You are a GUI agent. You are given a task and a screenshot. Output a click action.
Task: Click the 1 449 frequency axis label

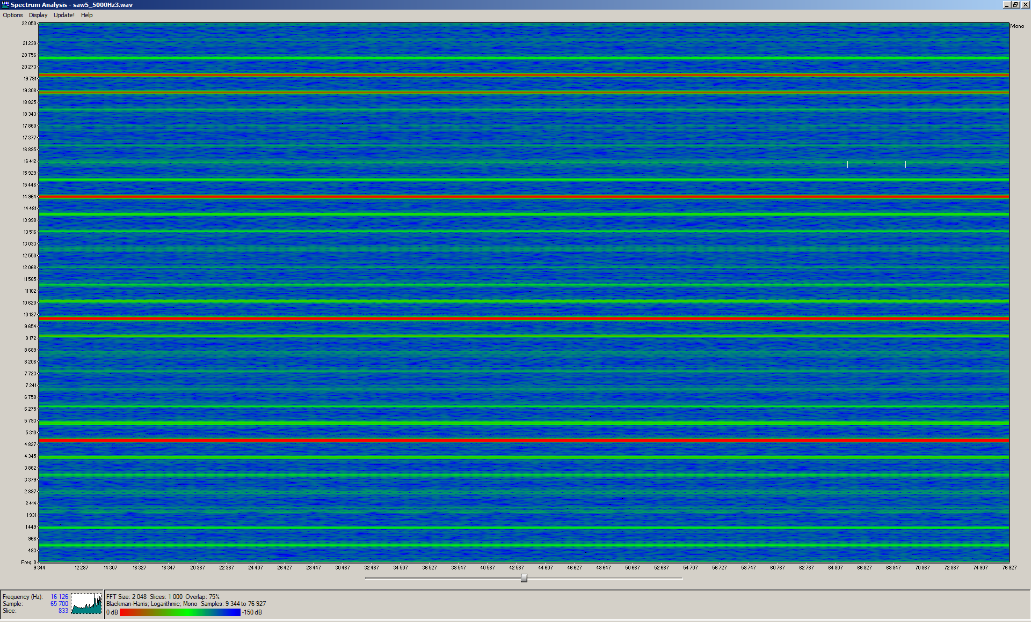pos(31,527)
